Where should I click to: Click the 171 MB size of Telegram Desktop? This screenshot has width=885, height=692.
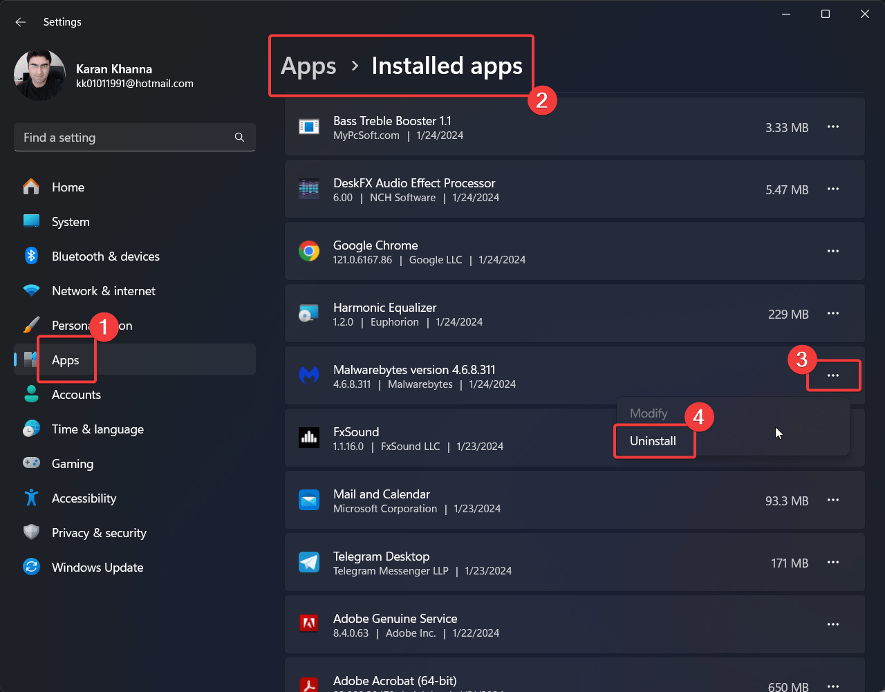point(790,563)
